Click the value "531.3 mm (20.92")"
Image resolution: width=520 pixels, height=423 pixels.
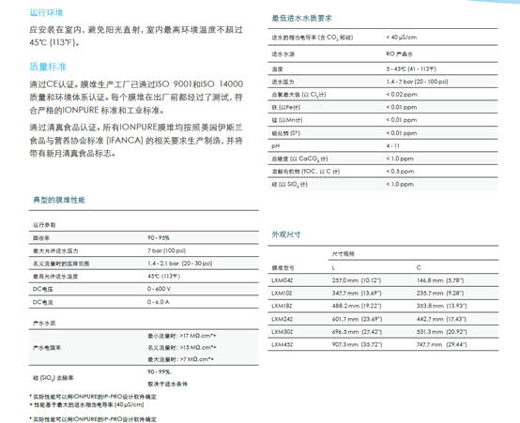[441, 332]
